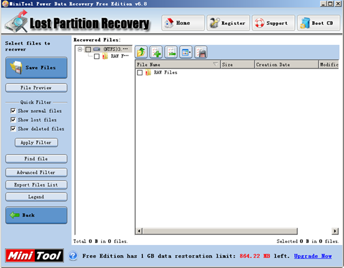Click the blue help question mark icon
The image size is (344, 268).
point(73,256)
